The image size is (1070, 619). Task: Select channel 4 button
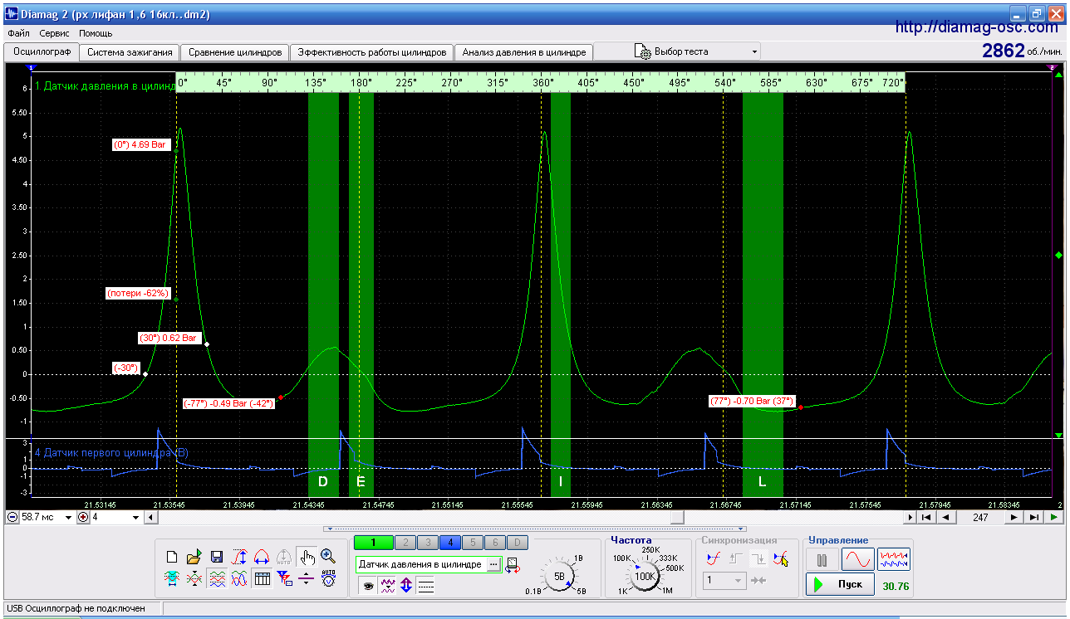point(449,543)
